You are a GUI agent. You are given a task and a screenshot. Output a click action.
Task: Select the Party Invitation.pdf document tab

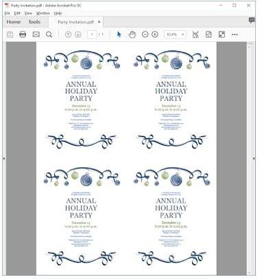(x=75, y=22)
